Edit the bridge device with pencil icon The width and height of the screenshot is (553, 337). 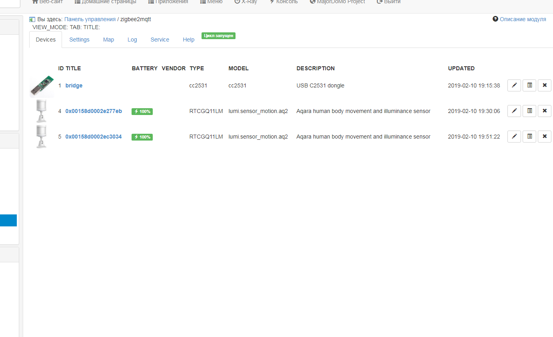(x=514, y=85)
